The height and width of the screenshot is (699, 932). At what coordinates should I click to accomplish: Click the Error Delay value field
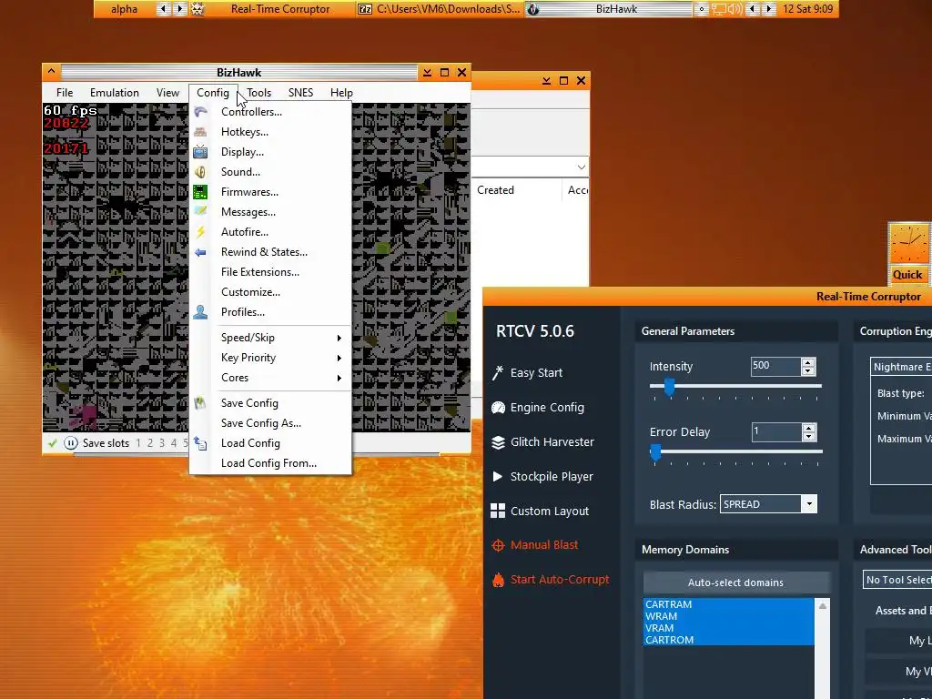776,431
